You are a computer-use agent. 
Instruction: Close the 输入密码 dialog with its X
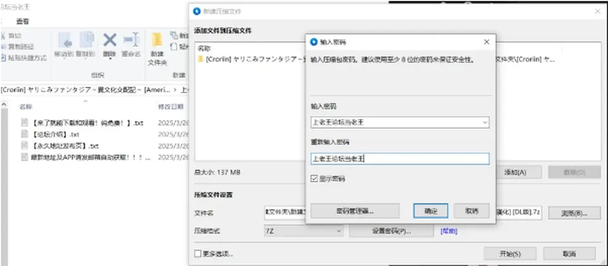point(486,42)
